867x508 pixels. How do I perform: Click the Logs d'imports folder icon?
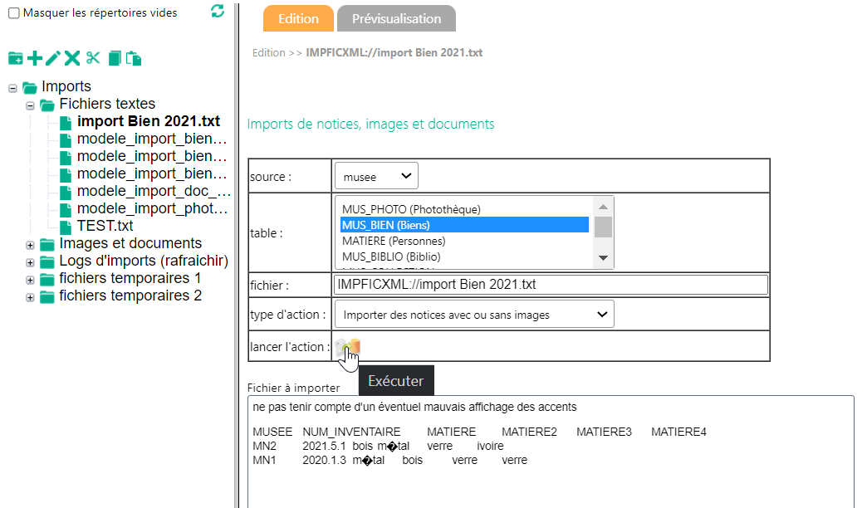click(47, 262)
